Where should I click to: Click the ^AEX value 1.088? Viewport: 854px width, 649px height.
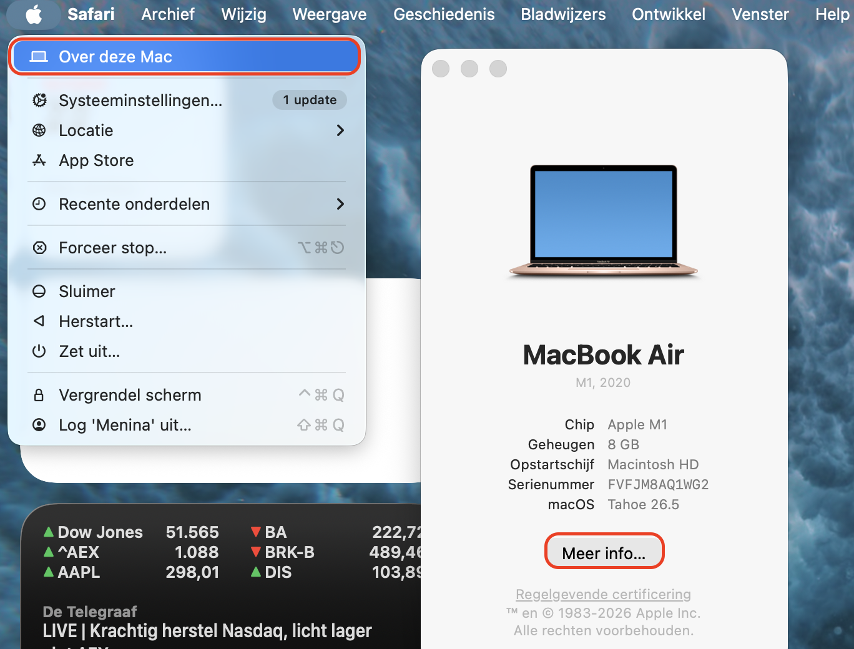point(197,552)
